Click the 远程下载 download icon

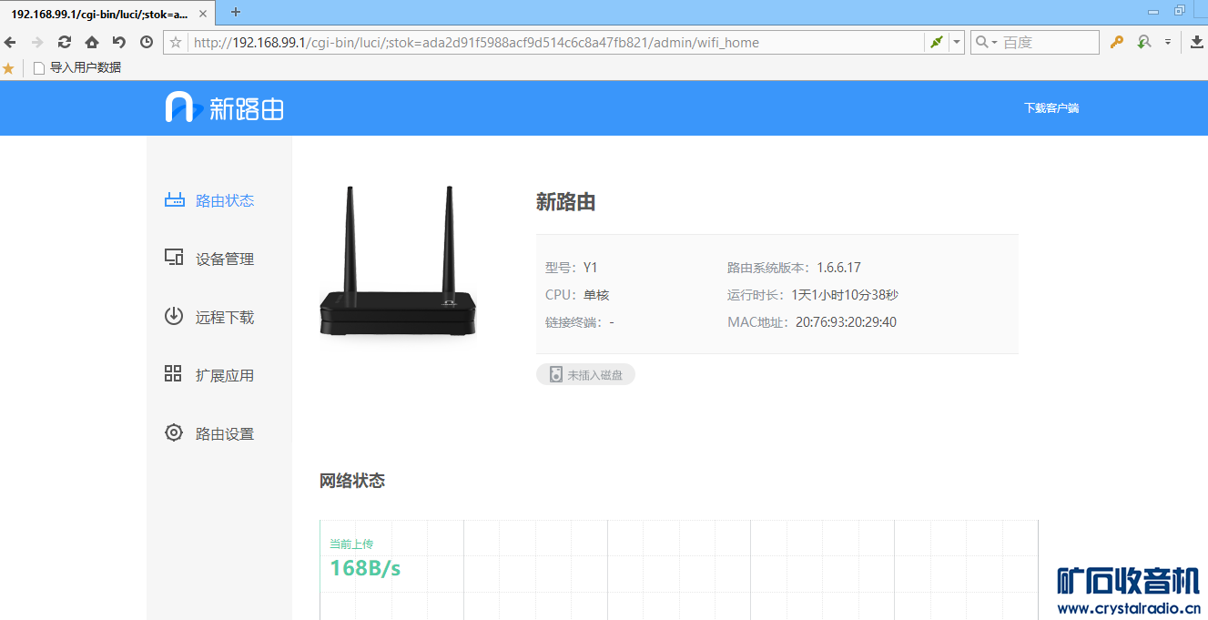[173, 316]
